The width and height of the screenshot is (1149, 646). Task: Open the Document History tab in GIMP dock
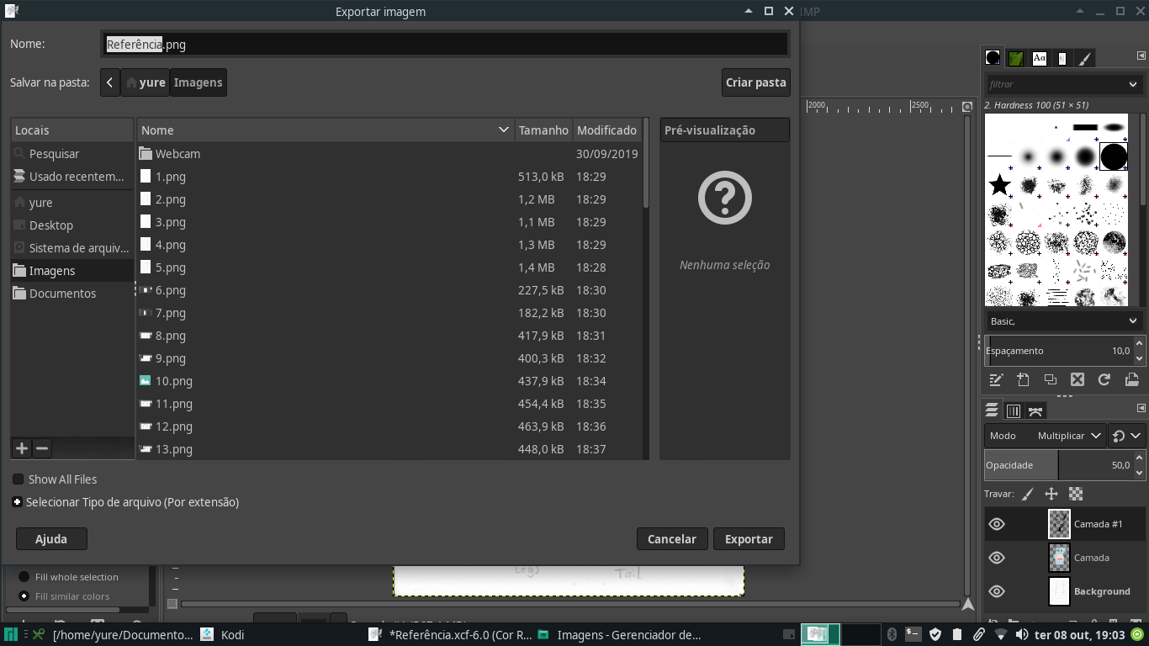click(x=1062, y=58)
